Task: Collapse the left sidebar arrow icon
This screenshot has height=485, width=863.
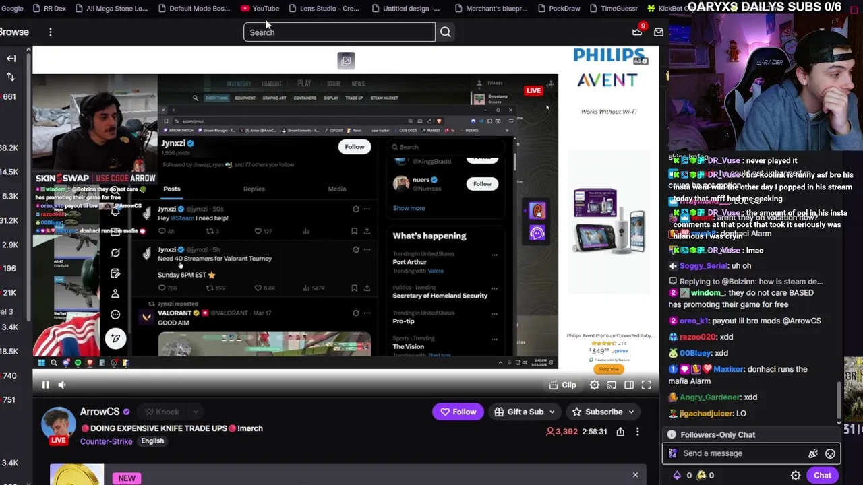Action: tap(11, 59)
